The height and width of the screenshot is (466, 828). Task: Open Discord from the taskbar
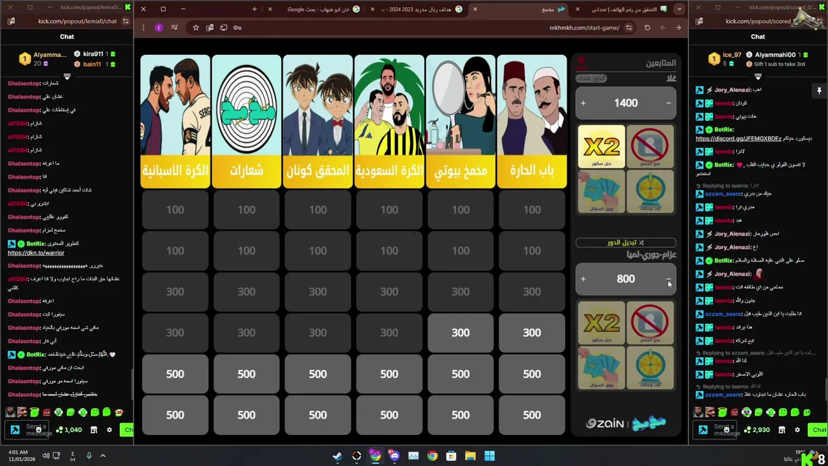[x=395, y=456]
